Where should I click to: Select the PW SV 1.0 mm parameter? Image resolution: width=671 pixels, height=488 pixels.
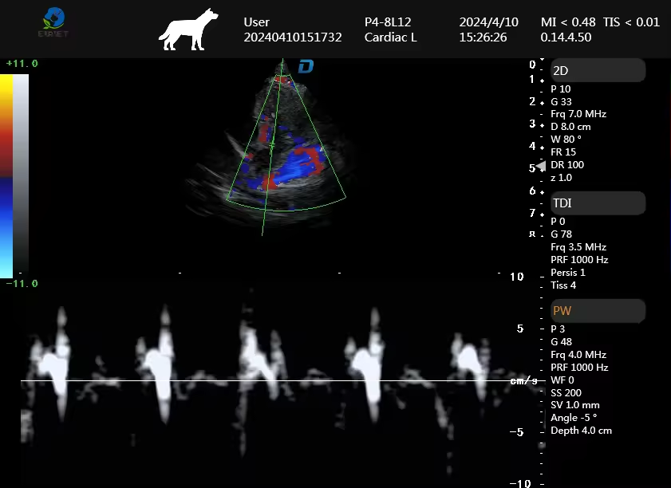[574, 405]
